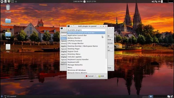Click the terminal launcher icon in top panel
The height and width of the screenshot is (98, 174).
[13, 2]
